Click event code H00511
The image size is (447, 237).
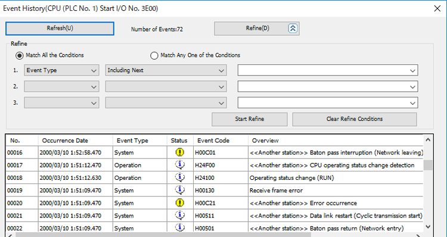tap(204, 216)
